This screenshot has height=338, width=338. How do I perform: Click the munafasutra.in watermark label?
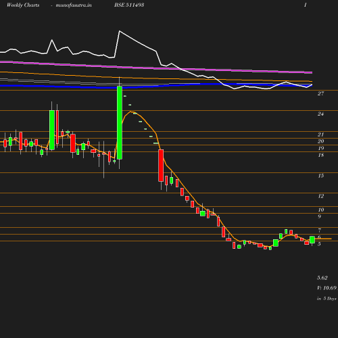point(74,5)
